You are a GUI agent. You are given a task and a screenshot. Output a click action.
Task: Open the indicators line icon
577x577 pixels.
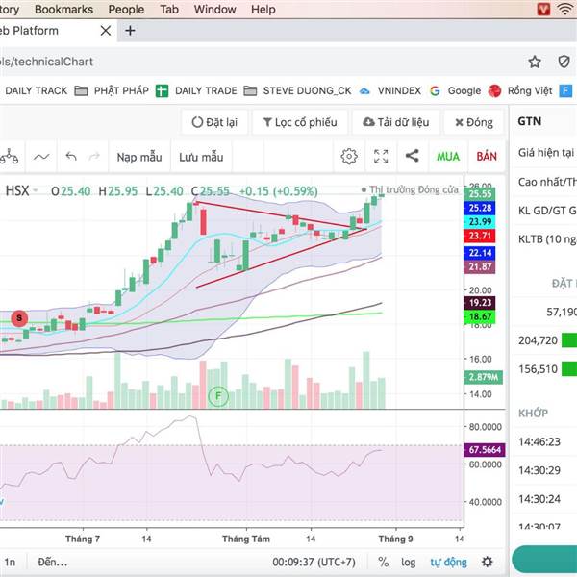pyautogui.click(x=41, y=157)
